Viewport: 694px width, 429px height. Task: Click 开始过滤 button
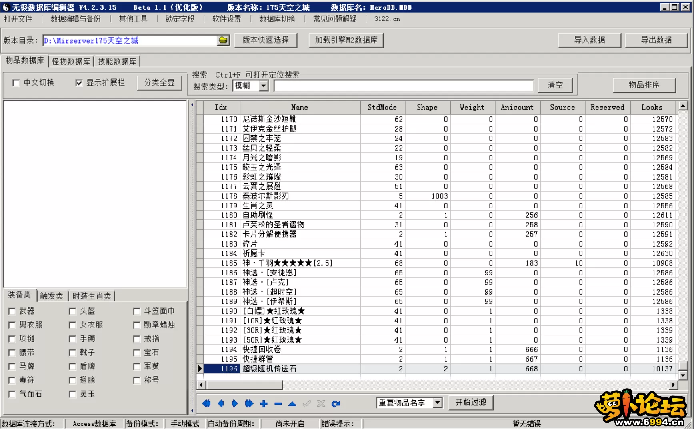point(471,403)
